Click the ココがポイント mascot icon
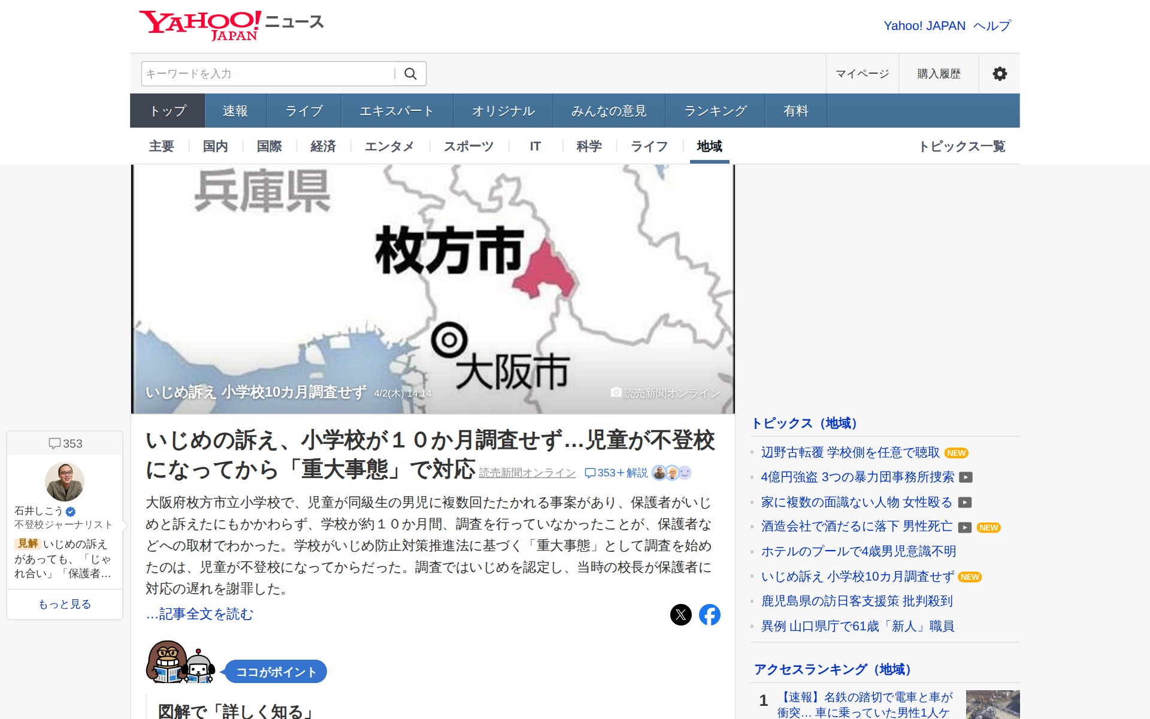The height and width of the screenshot is (719, 1150). (180, 663)
